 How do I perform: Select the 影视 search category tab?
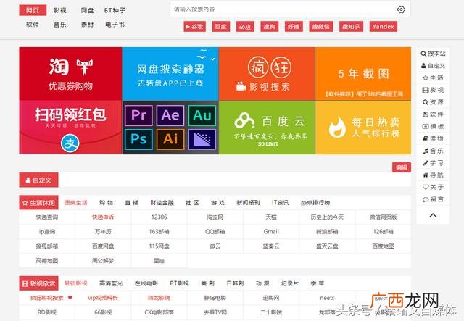[x=59, y=10]
